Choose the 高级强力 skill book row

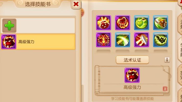point(38,42)
